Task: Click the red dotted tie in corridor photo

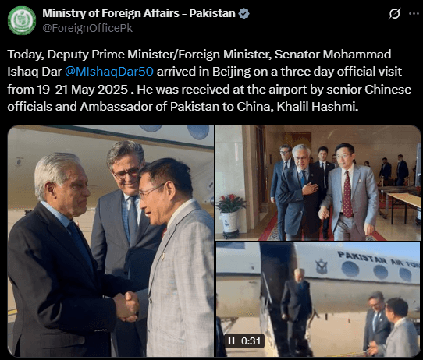Action: (x=348, y=194)
